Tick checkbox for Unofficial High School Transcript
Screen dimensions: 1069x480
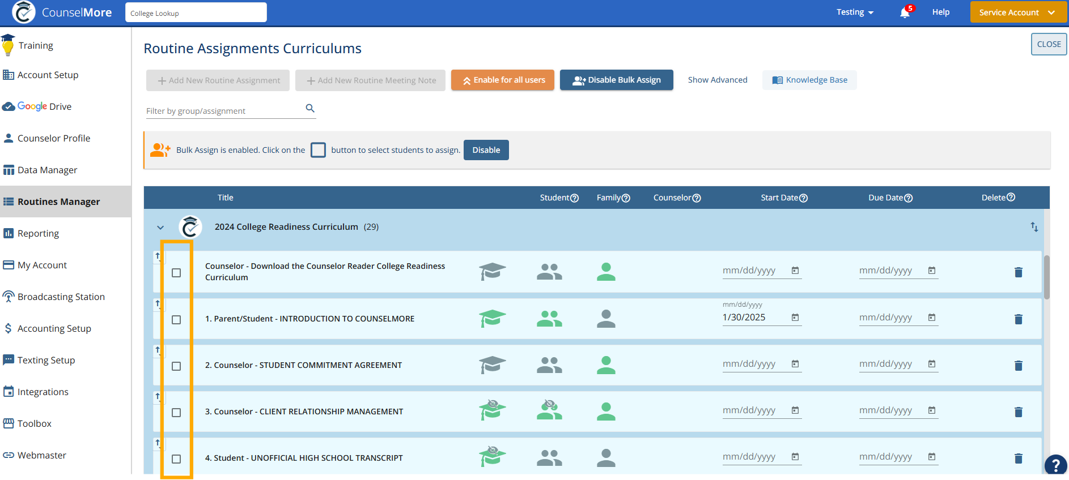point(176,459)
